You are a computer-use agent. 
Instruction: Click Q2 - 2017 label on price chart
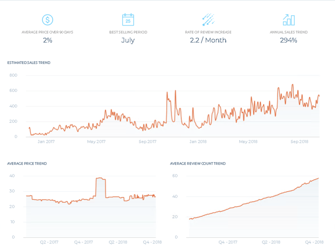[49, 242]
